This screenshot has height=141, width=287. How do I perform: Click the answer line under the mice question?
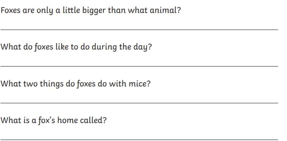click(139, 103)
